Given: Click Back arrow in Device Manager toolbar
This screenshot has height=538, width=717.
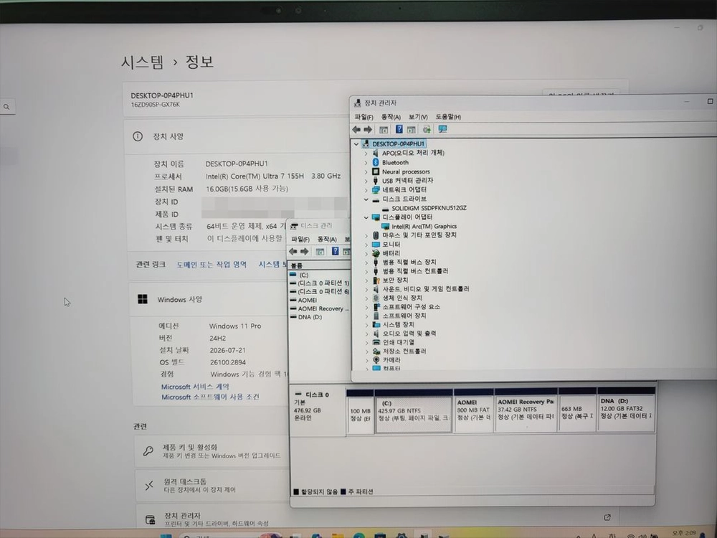Looking at the screenshot, I should [356, 129].
